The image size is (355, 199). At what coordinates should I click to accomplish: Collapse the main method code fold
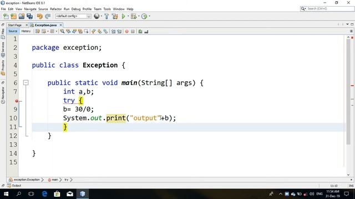tap(26, 83)
